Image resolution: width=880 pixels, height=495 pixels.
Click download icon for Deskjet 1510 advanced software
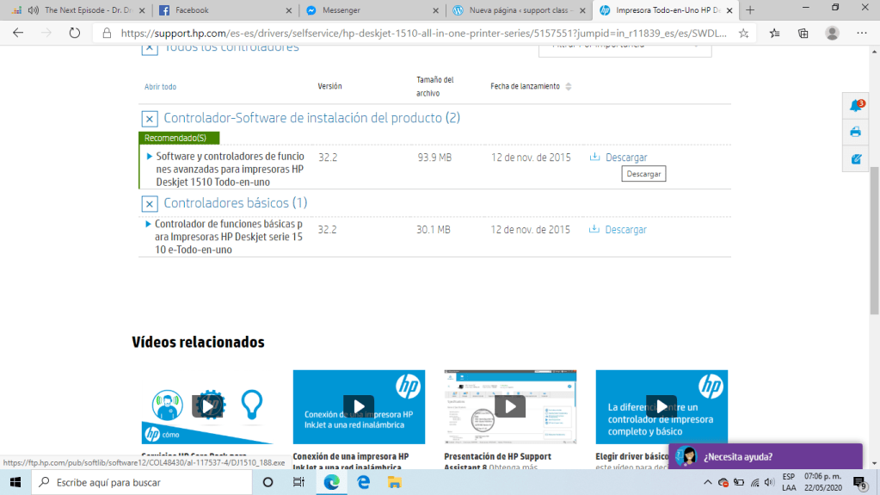pyautogui.click(x=595, y=157)
